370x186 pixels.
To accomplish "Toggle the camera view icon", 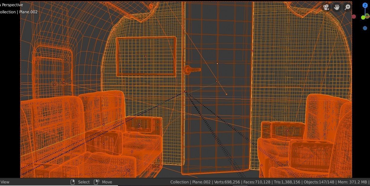I will click(x=326, y=7).
